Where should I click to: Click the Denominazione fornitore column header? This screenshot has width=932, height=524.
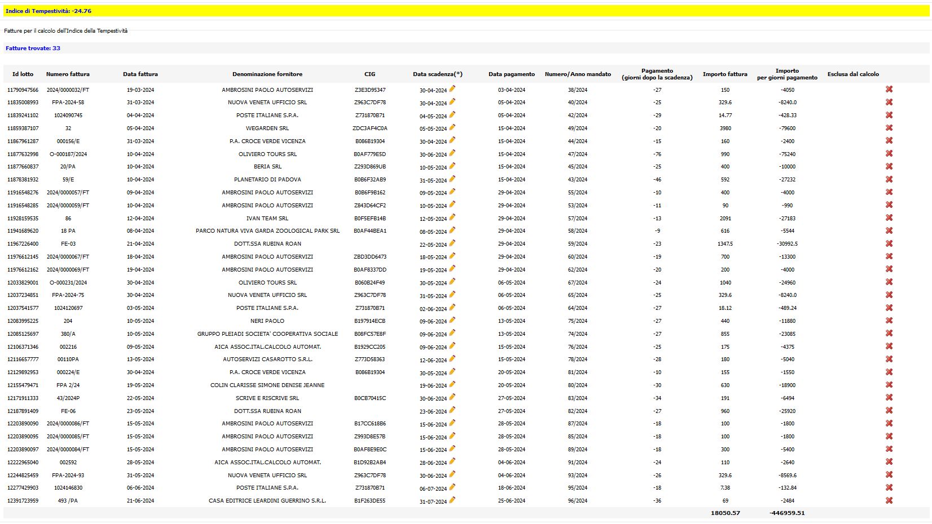click(267, 74)
